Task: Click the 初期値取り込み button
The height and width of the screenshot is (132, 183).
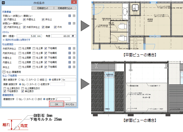Action: [x=65, y=8]
